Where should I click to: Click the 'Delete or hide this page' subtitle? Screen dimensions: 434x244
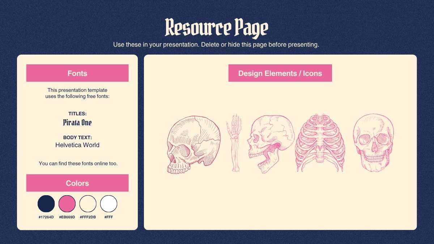[x=216, y=45]
